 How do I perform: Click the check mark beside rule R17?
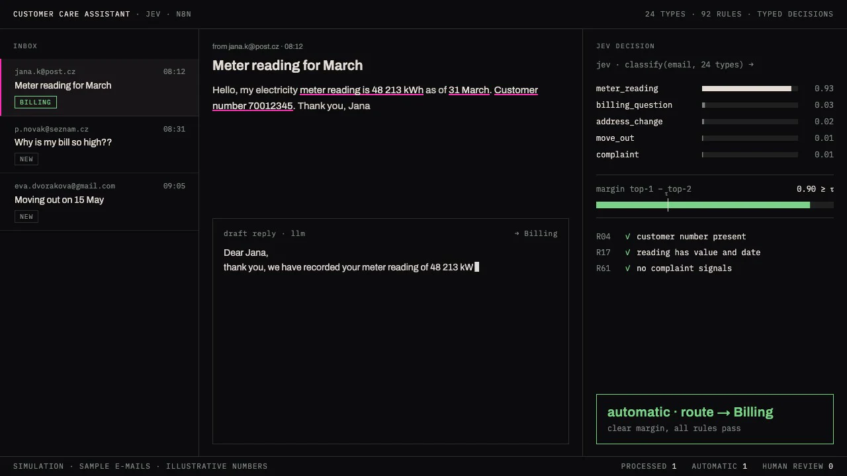[627, 253]
